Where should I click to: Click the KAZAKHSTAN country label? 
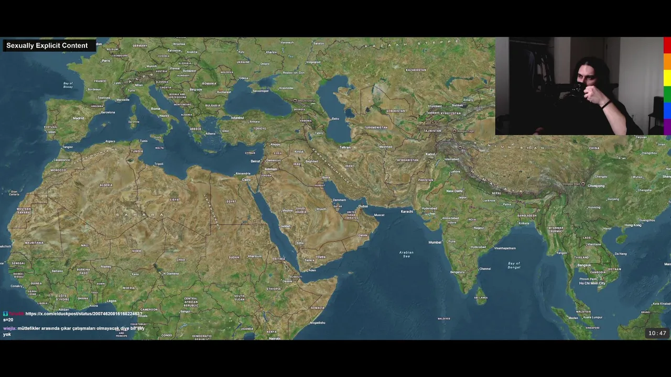[x=416, y=70]
